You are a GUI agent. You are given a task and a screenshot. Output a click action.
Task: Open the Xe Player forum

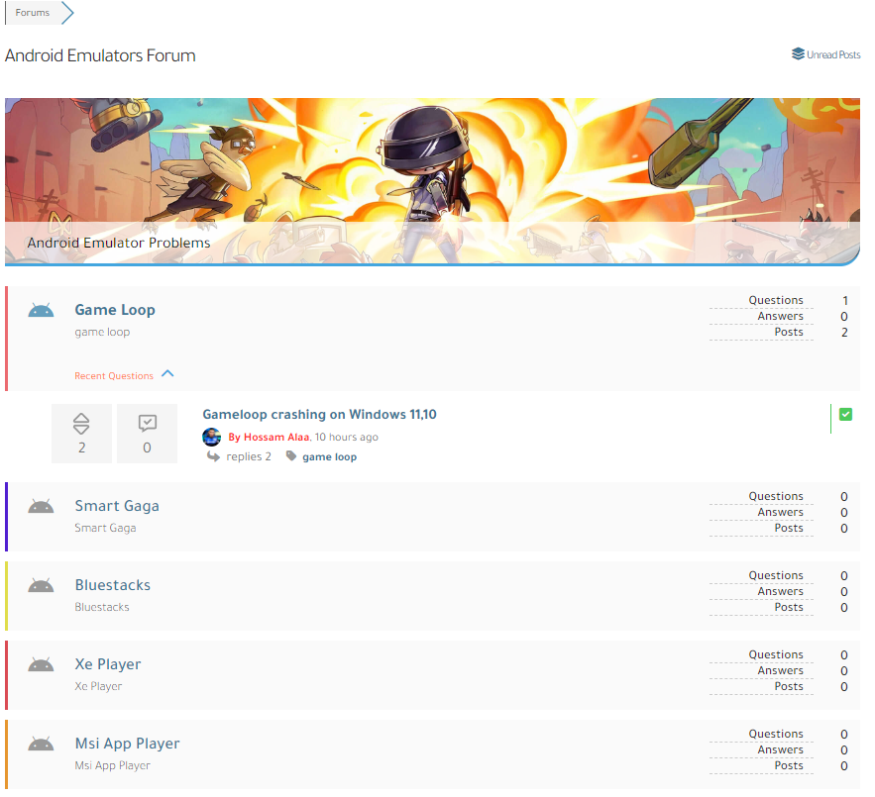pos(108,664)
